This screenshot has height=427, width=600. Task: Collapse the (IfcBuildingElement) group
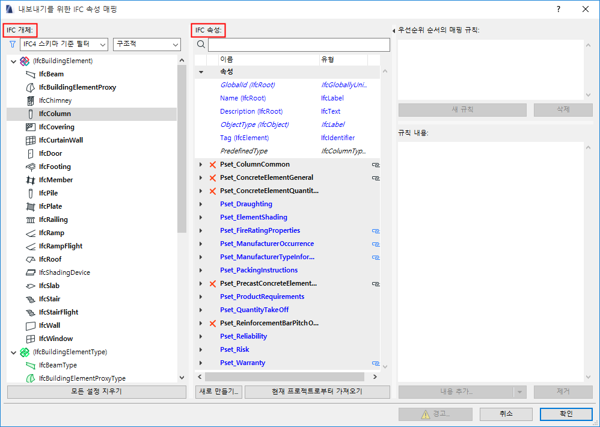(x=13, y=61)
